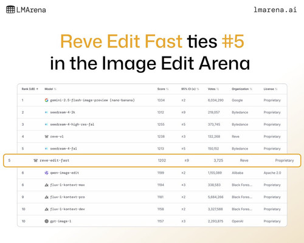Image resolution: width=304 pixels, height=243 pixels.
Task: Click the score value 1202 in highlighted row
Action: (162, 160)
